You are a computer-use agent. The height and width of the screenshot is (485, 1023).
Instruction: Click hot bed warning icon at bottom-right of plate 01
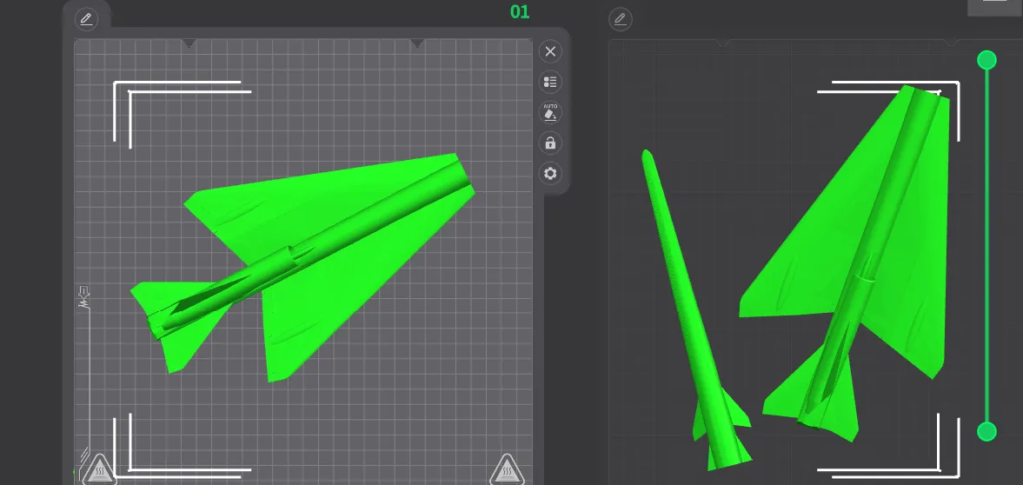pos(507,469)
